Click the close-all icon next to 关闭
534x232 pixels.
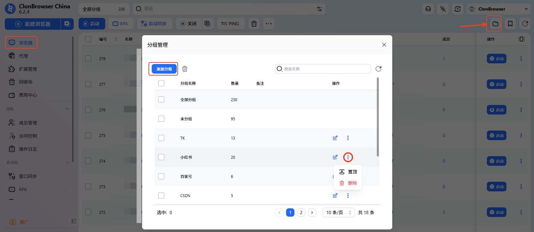(x=208, y=24)
